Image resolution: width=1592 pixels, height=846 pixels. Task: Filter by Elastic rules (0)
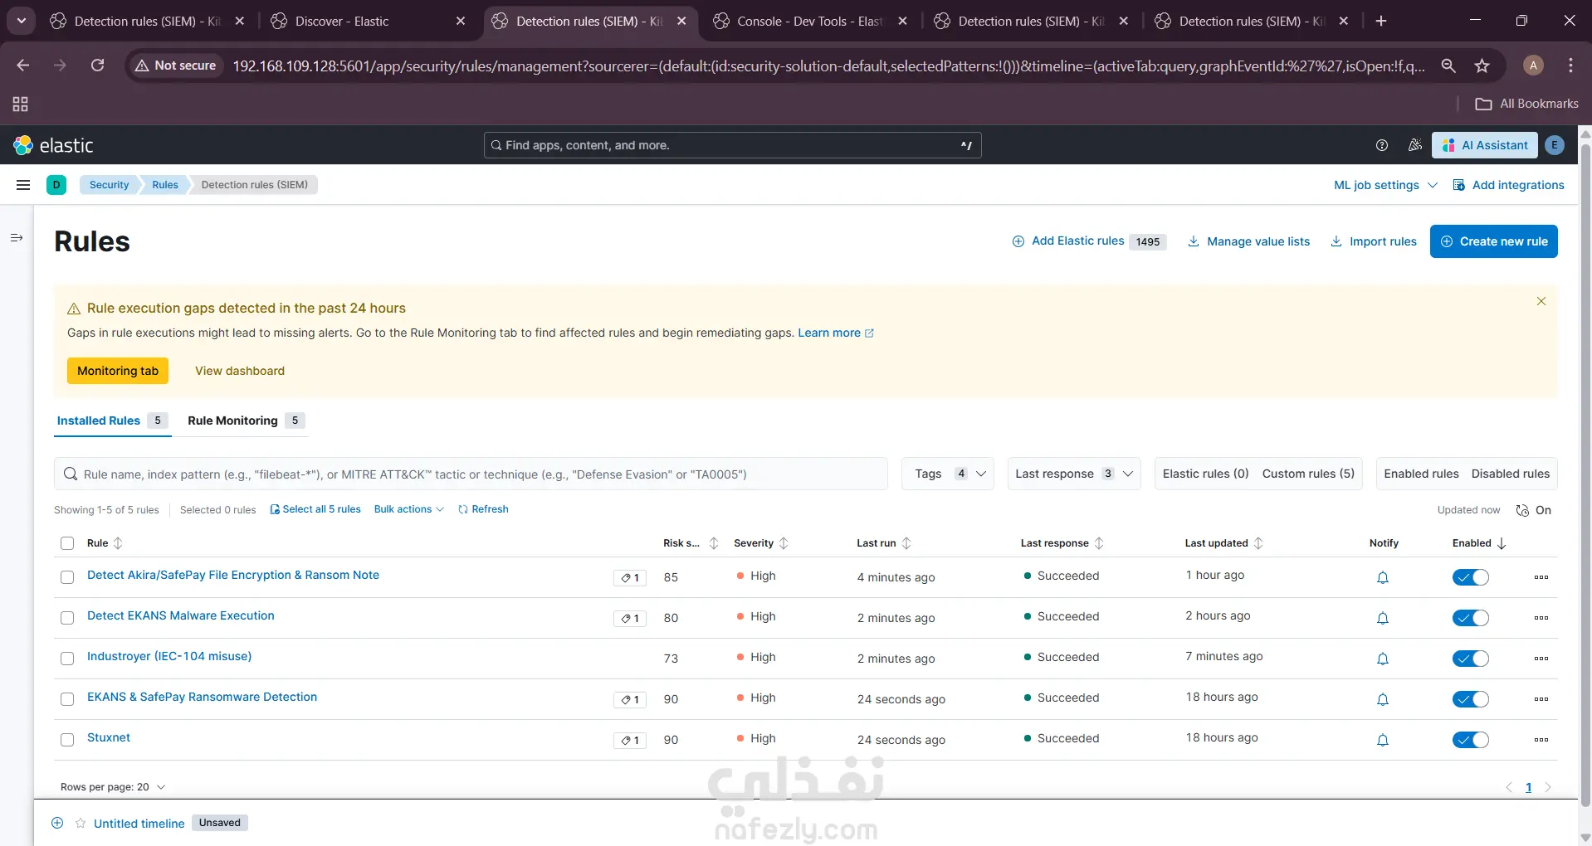pos(1205,474)
